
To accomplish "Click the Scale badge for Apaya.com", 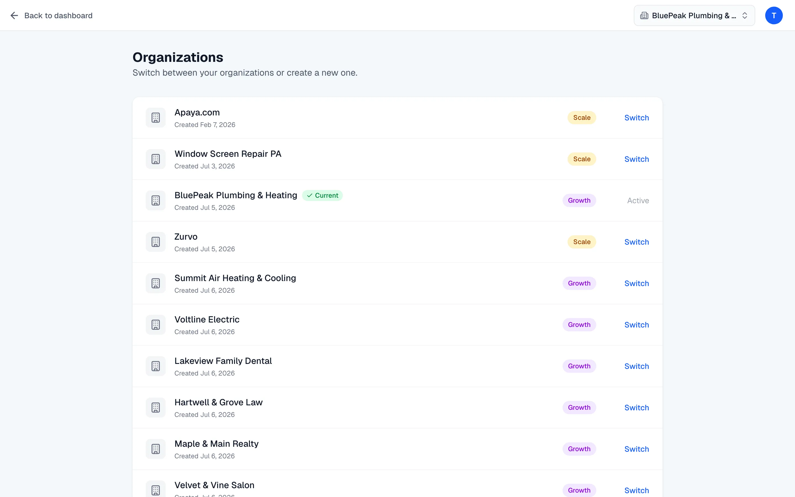I will click(581, 118).
